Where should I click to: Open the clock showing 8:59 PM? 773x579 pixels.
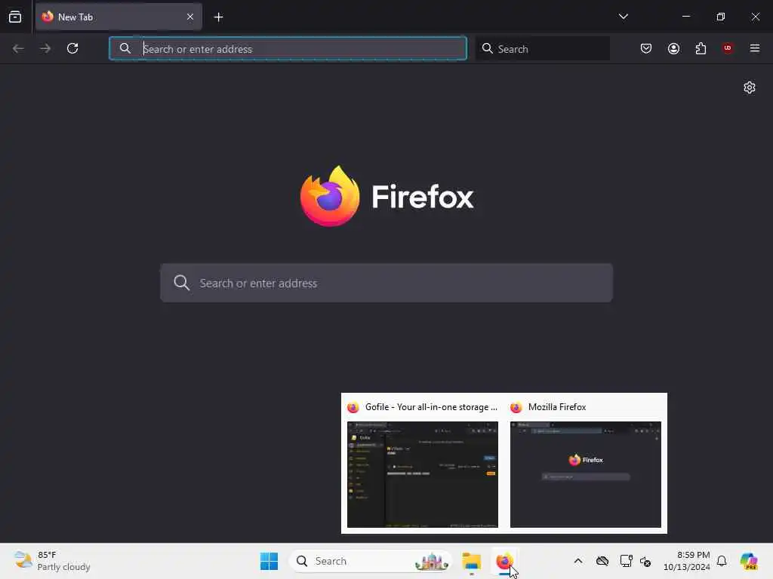tap(686, 561)
